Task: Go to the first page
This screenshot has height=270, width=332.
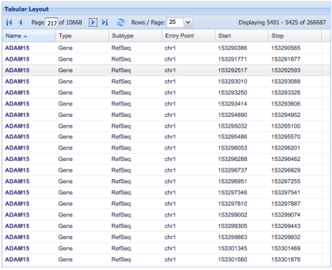Action: [9, 22]
